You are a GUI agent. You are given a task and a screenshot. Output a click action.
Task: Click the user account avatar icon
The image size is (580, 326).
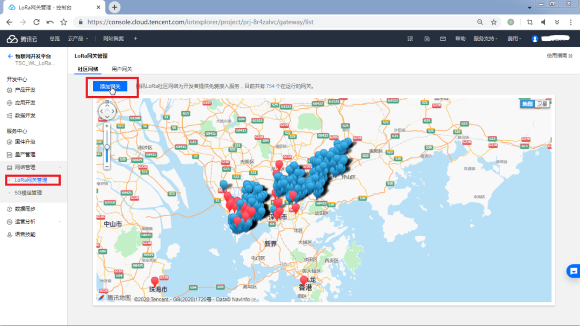(534, 39)
